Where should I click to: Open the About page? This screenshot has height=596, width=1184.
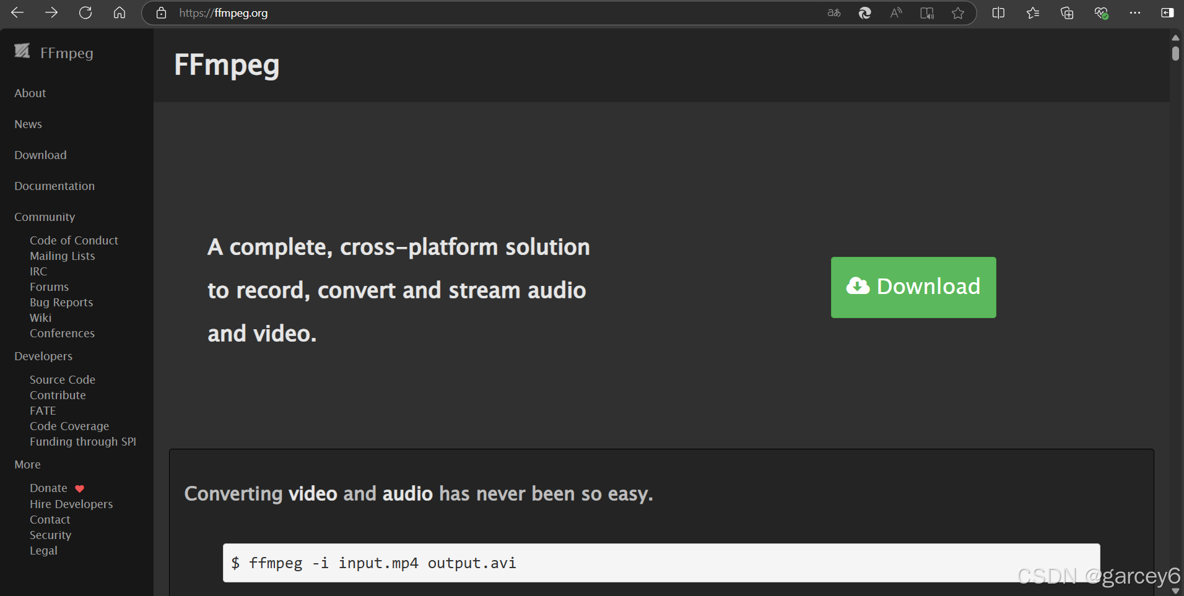coord(30,93)
